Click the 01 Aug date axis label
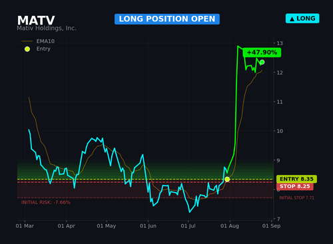The height and width of the screenshot is (244, 333). [230, 226]
